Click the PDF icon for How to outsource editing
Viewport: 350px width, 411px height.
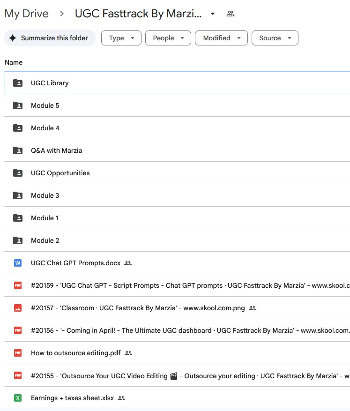click(18, 353)
